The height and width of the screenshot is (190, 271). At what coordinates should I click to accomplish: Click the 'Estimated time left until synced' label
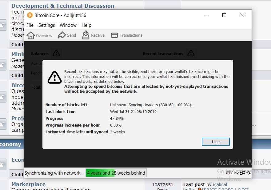(77, 132)
